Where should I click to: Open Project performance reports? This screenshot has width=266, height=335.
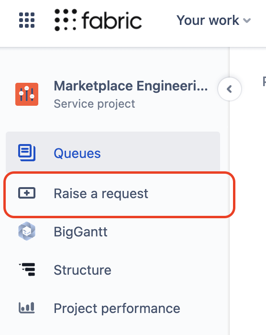coord(113,308)
